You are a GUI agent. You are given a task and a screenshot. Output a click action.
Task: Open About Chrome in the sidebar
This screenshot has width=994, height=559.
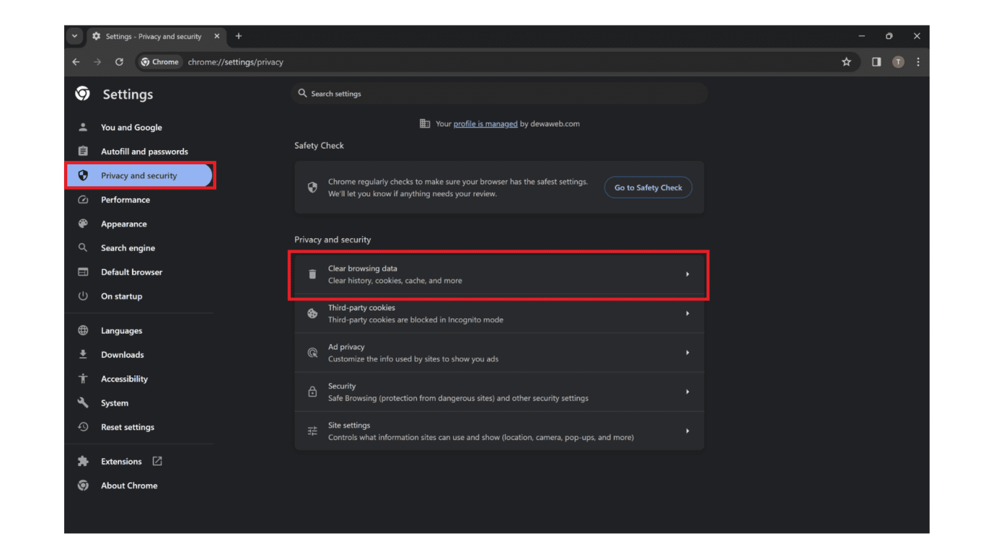[129, 486]
